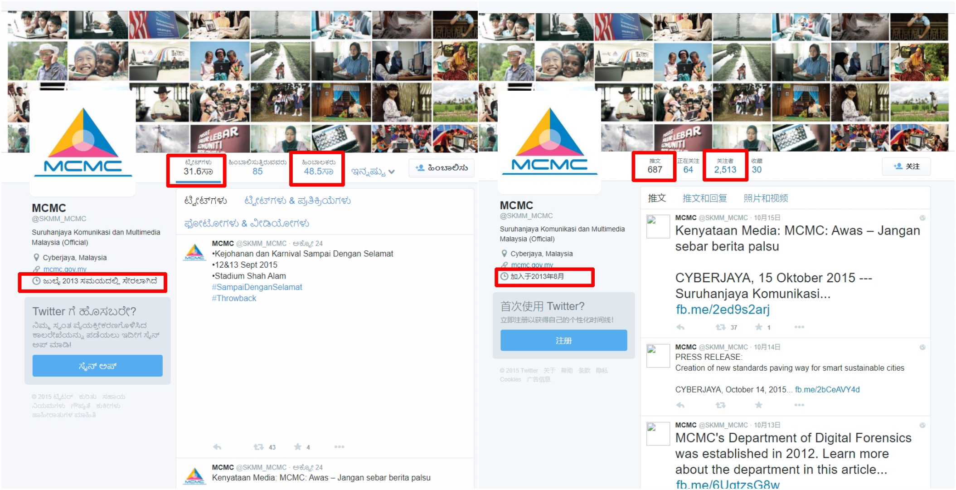Viewport: 956px width, 490px height.
Task: Click the MCMC avatar on the Kejohanan tweet
Action: coord(194,252)
